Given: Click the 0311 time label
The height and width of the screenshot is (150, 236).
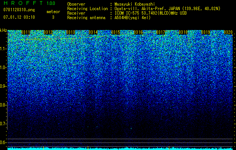Looking at the screenshot, I should click(x=26, y=32).
